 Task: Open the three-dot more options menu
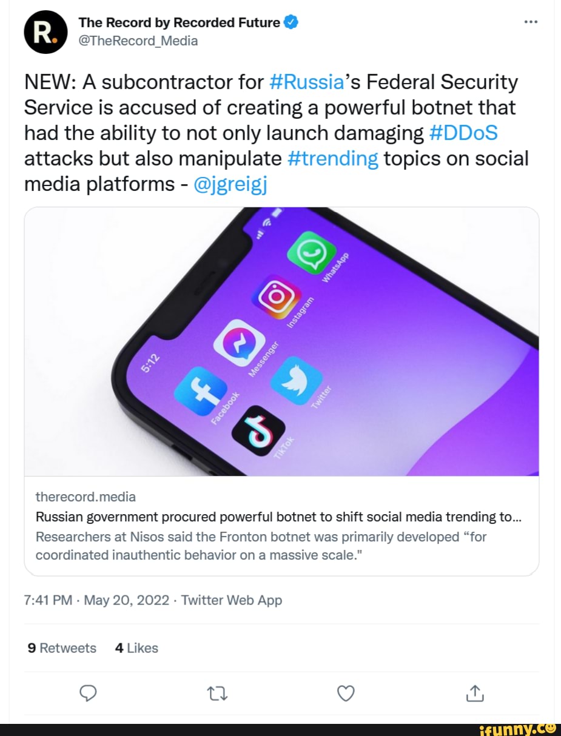[530, 23]
